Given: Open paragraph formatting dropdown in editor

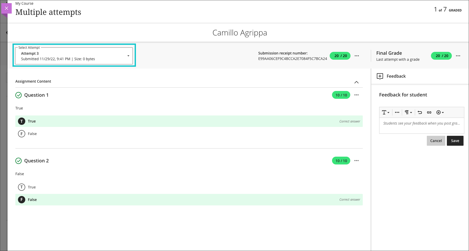Looking at the screenshot, I should [x=408, y=112].
